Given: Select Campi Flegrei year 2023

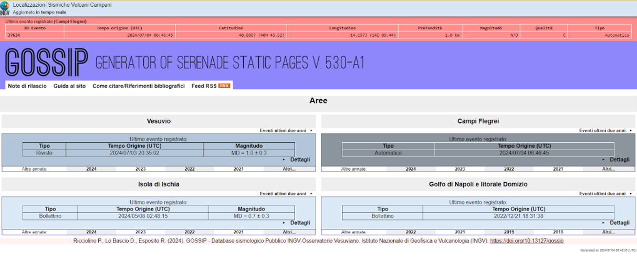Looking at the screenshot, I should (460, 169).
